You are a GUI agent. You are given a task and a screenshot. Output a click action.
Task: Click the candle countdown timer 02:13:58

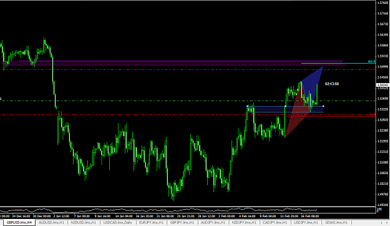tap(332, 84)
